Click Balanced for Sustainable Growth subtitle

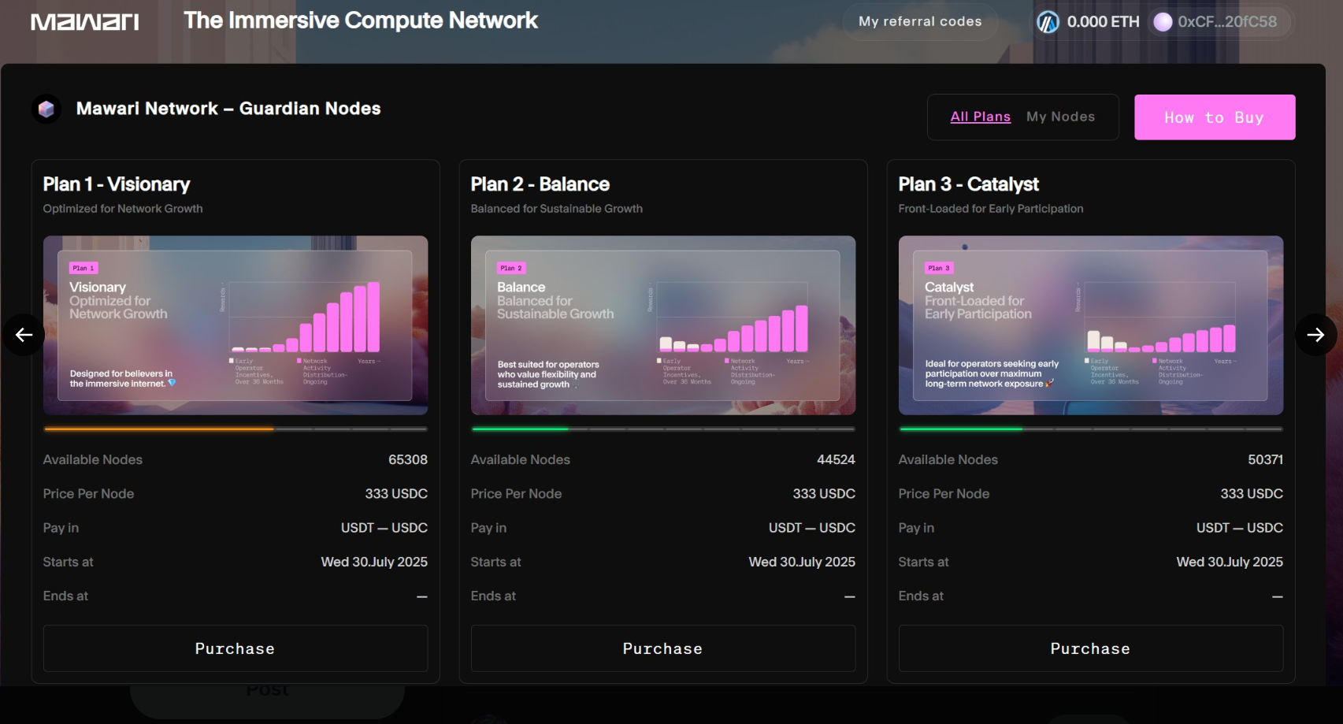pyautogui.click(x=557, y=209)
